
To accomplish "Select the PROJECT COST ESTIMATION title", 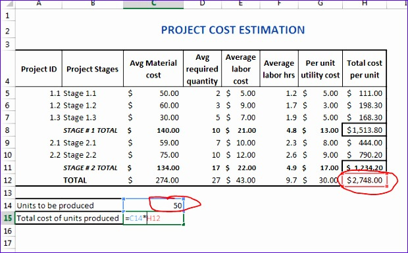I will (x=233, y=30).
